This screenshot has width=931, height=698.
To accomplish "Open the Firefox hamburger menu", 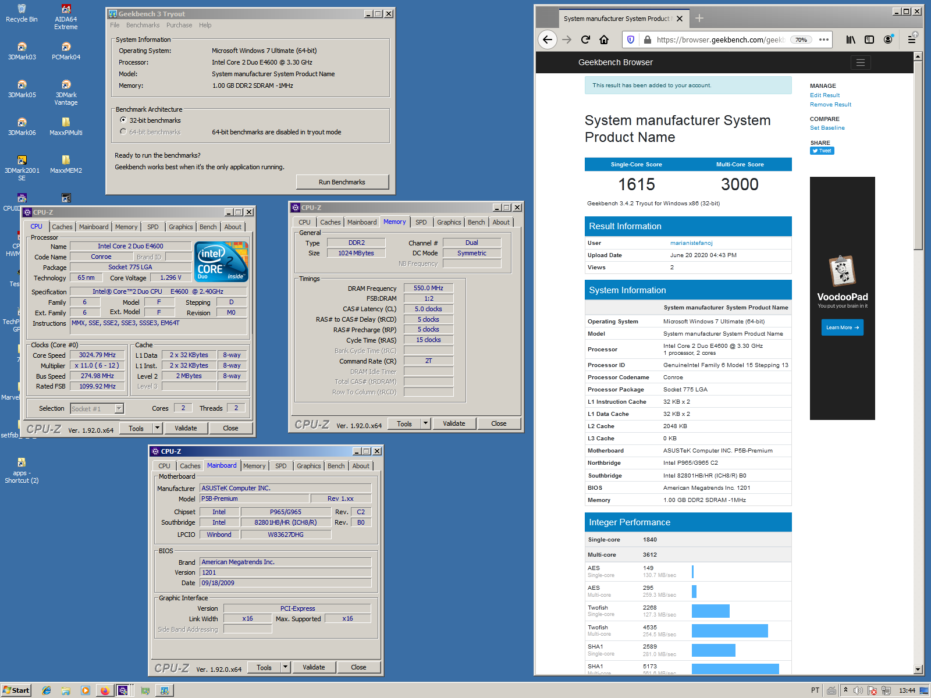I will point(912,40).
